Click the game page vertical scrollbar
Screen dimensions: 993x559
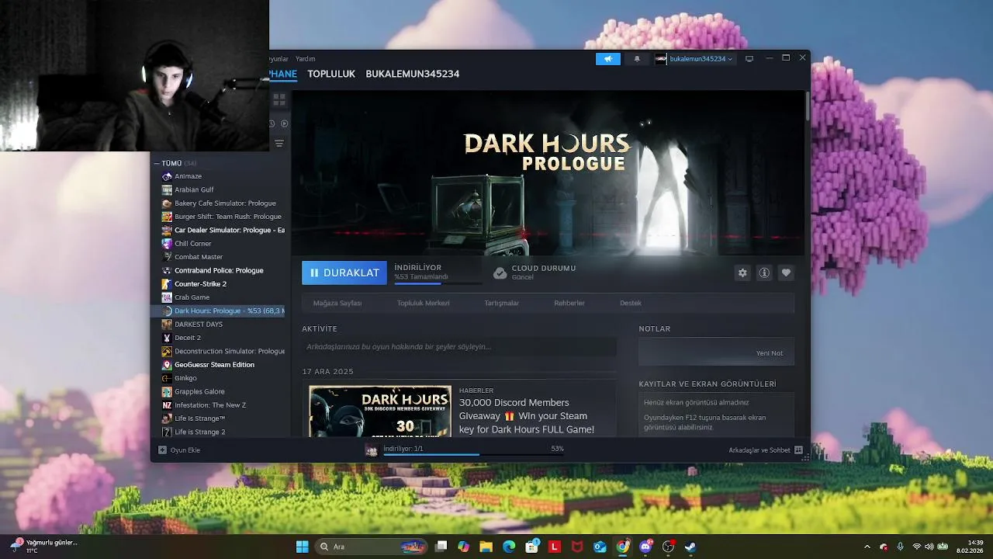pos(807,106)
